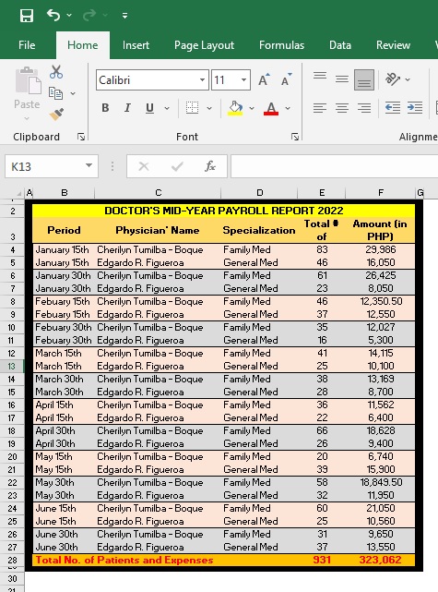
Task: Click the Decrease Font Size icon
Action: coord(287,79)
